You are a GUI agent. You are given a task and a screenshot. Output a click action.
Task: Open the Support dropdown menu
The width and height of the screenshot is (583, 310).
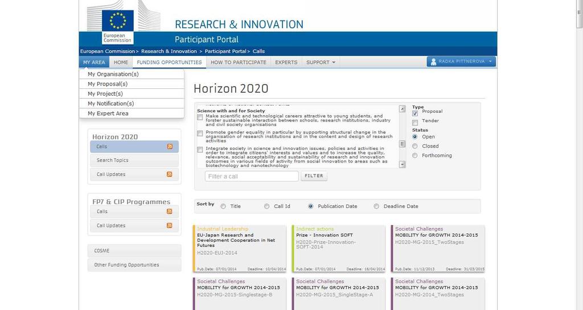(x=321, y=62)
